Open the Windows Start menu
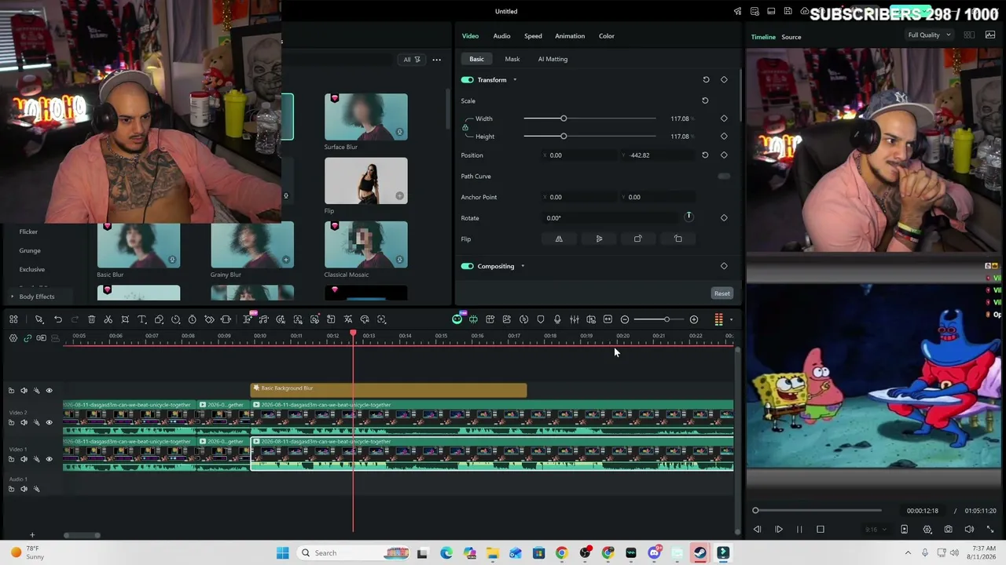Image resolution: width=1006 pixels, height=565 pixels. (x=282, y=553)
